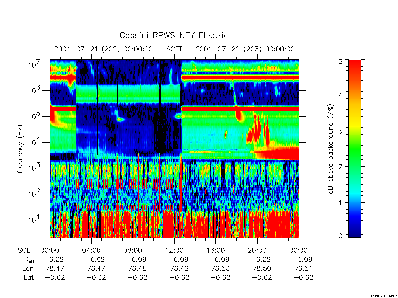Screen dimensions: 398x298
Task: Click the longitude value '78.51'
Action: tap(304, 268)
